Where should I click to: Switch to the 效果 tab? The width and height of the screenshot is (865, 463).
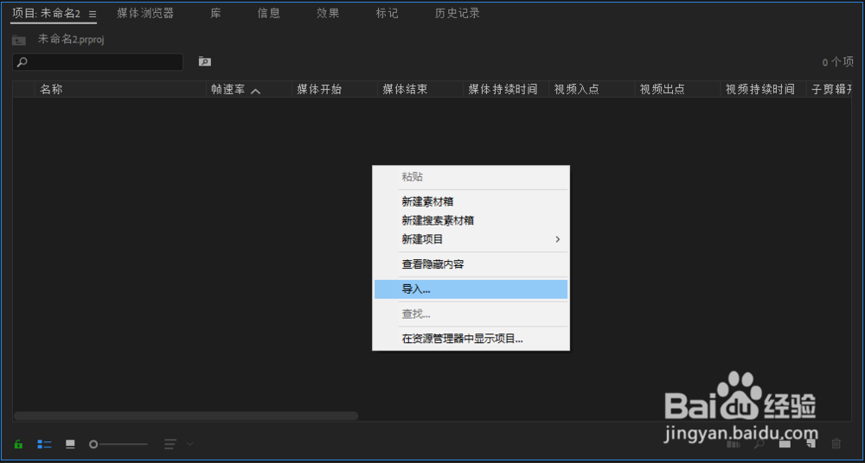[x=328, y=14]
